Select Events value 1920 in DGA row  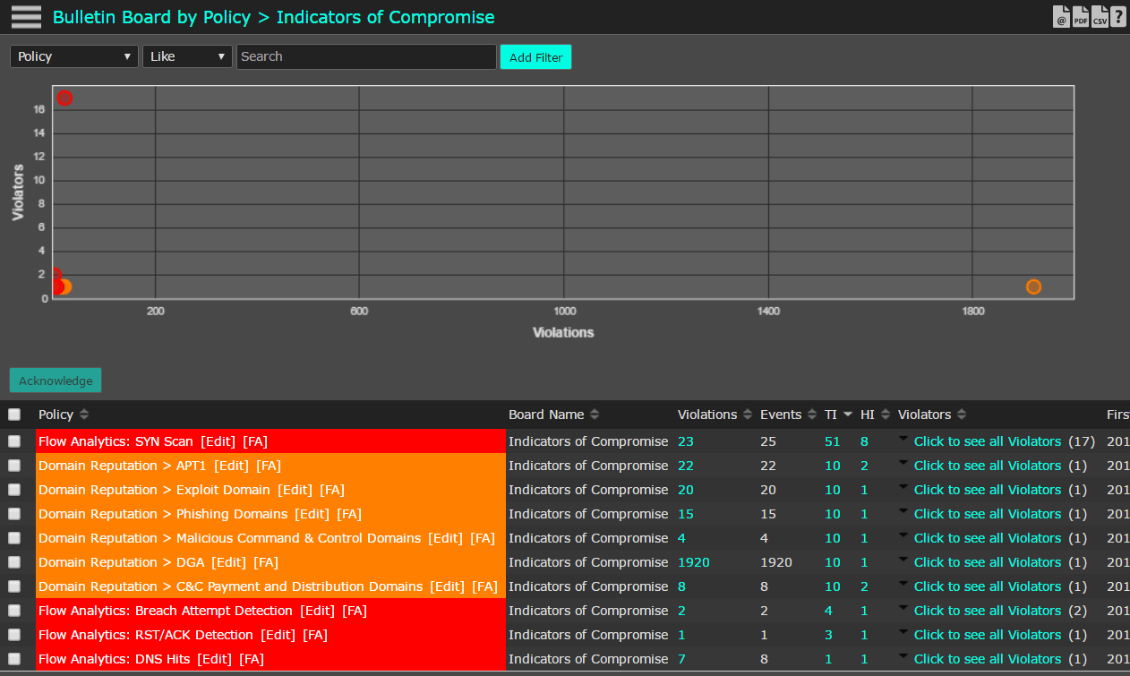[x=776, y=562]
